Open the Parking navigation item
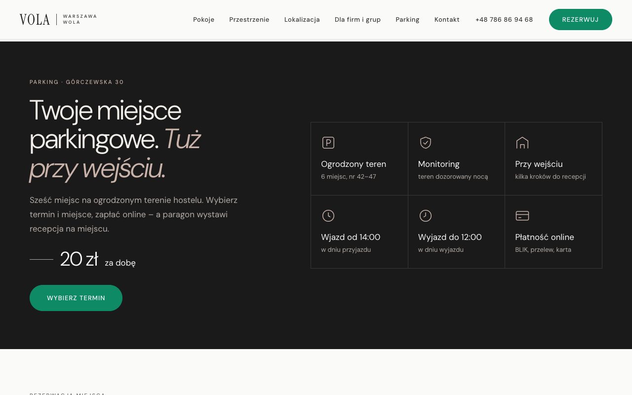 pos(407,20)
